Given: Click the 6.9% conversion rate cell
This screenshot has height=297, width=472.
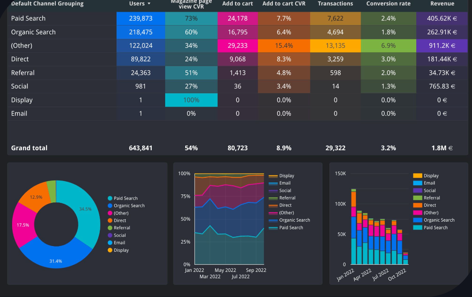Looking at the screenshot, I should click(x=388, y=46).
